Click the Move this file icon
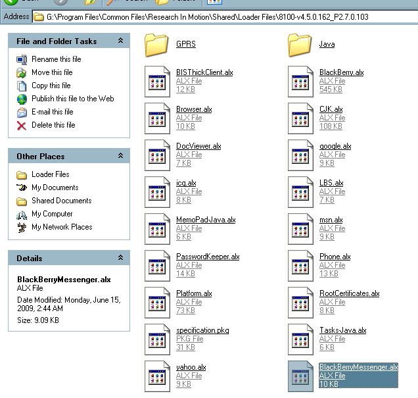The height and width of the screenshot is (398, 418). 22,72
